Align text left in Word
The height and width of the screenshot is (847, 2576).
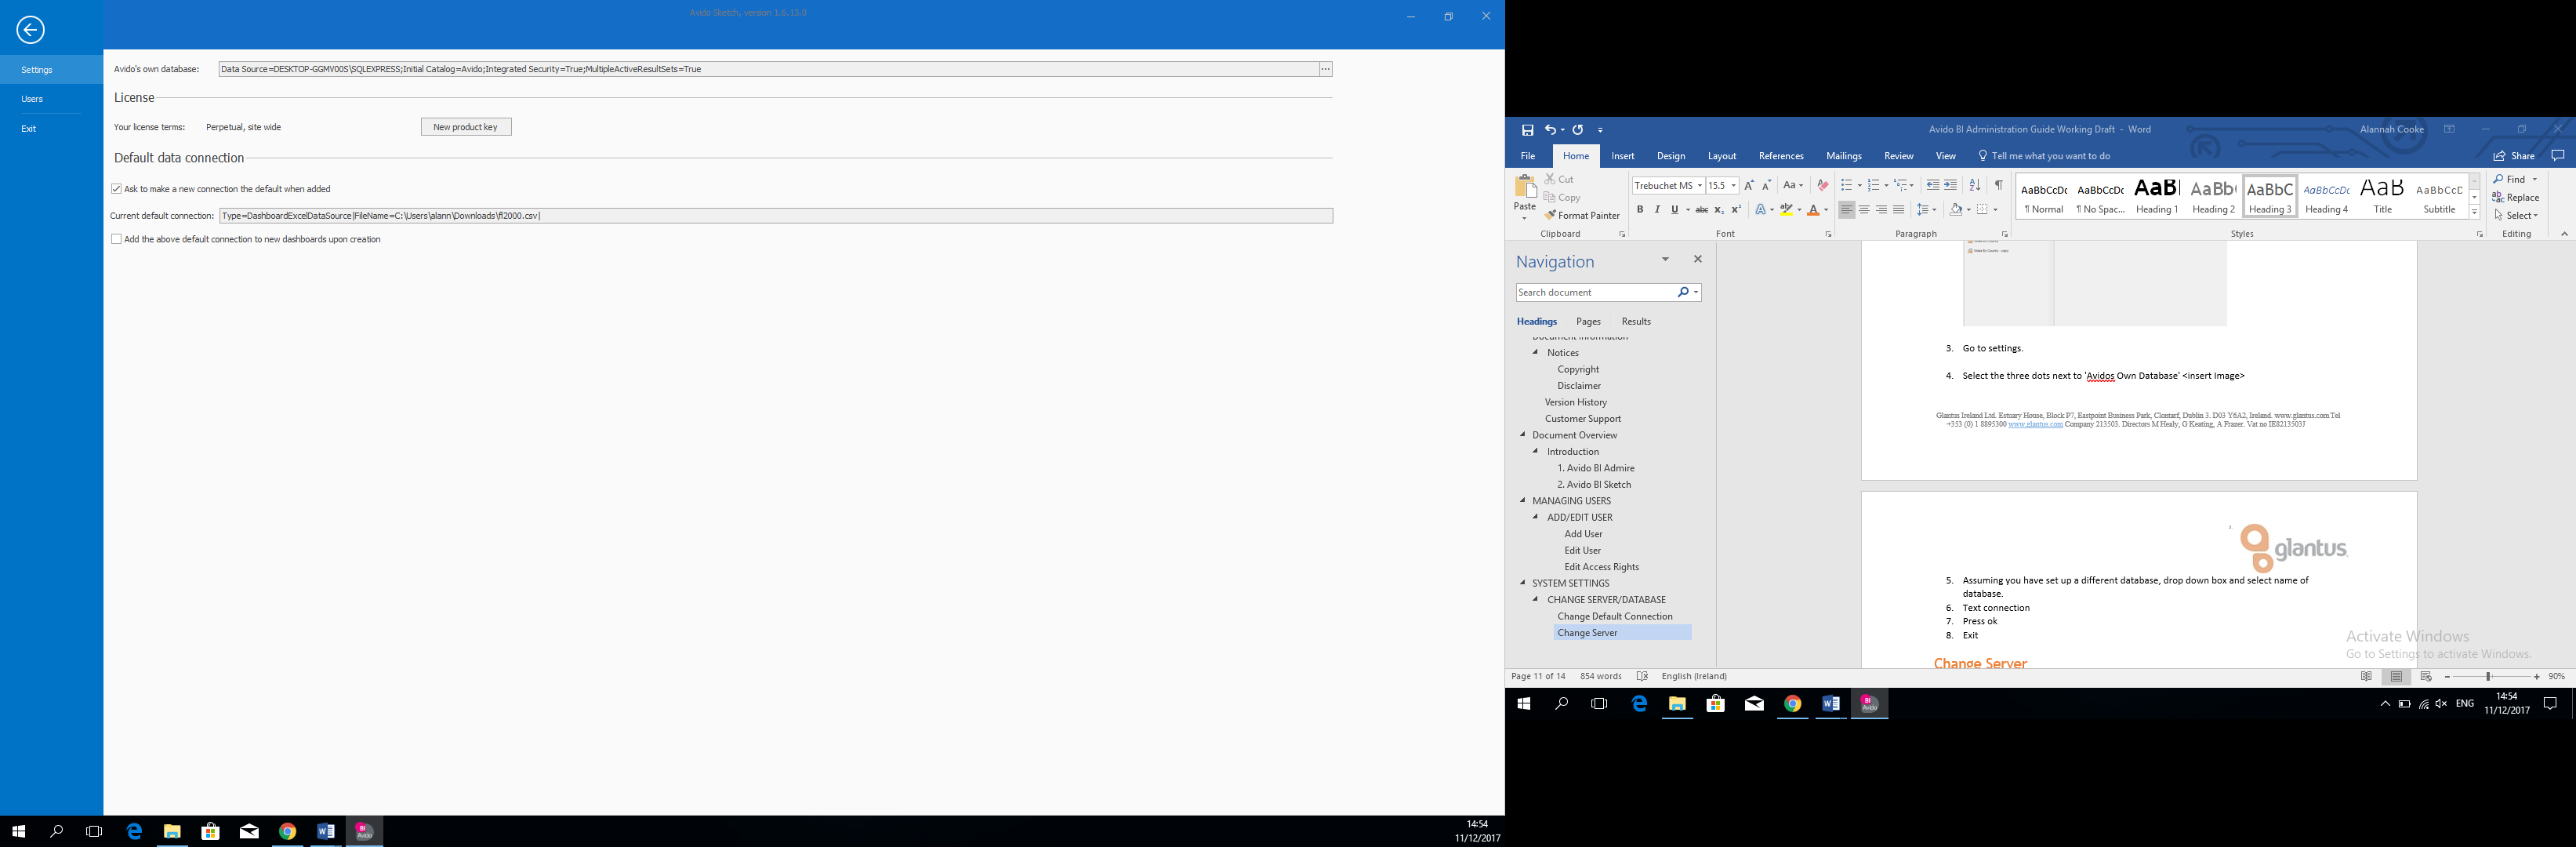point(1846,210)
